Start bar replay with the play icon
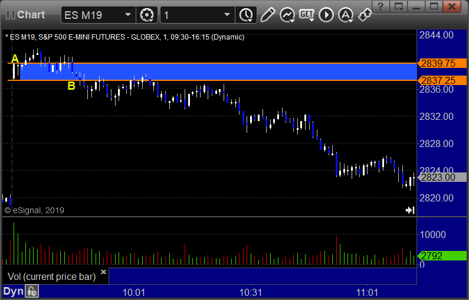This screenshot has height=300, width=469. tap(326, 15)
